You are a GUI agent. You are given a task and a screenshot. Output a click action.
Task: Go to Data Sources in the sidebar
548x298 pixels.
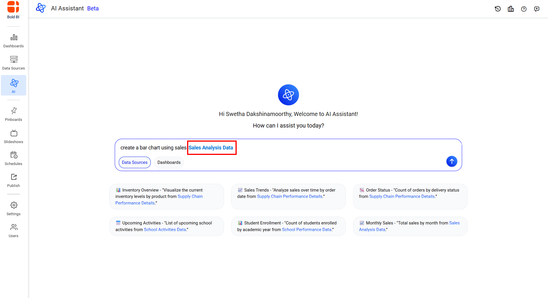14,63
